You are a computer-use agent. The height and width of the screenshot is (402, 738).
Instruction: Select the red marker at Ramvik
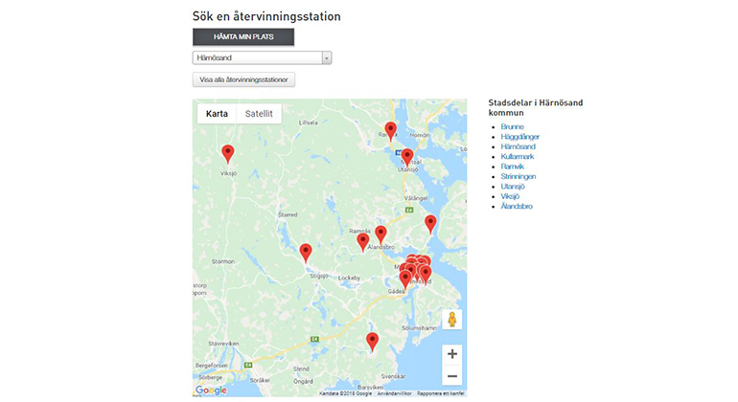[390, 130]
